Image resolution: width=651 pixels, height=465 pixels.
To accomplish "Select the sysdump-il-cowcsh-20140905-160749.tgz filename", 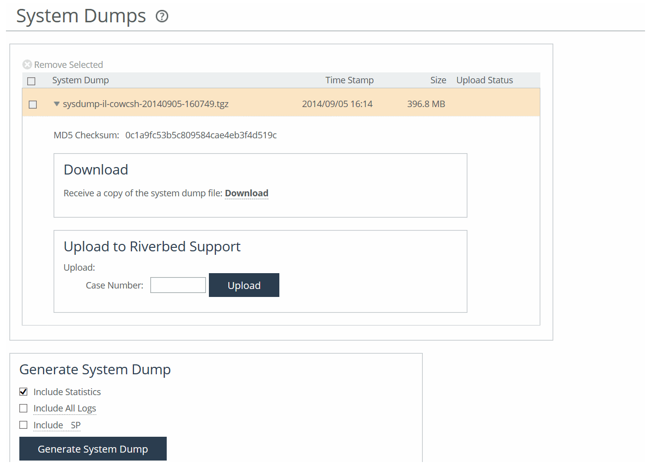I will (x=145, y=104).
